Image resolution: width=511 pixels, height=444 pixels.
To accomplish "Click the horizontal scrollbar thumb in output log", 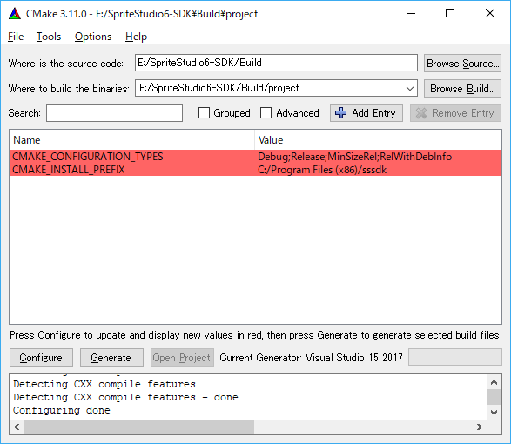I will pyautogui.click(x=139, y=427).
